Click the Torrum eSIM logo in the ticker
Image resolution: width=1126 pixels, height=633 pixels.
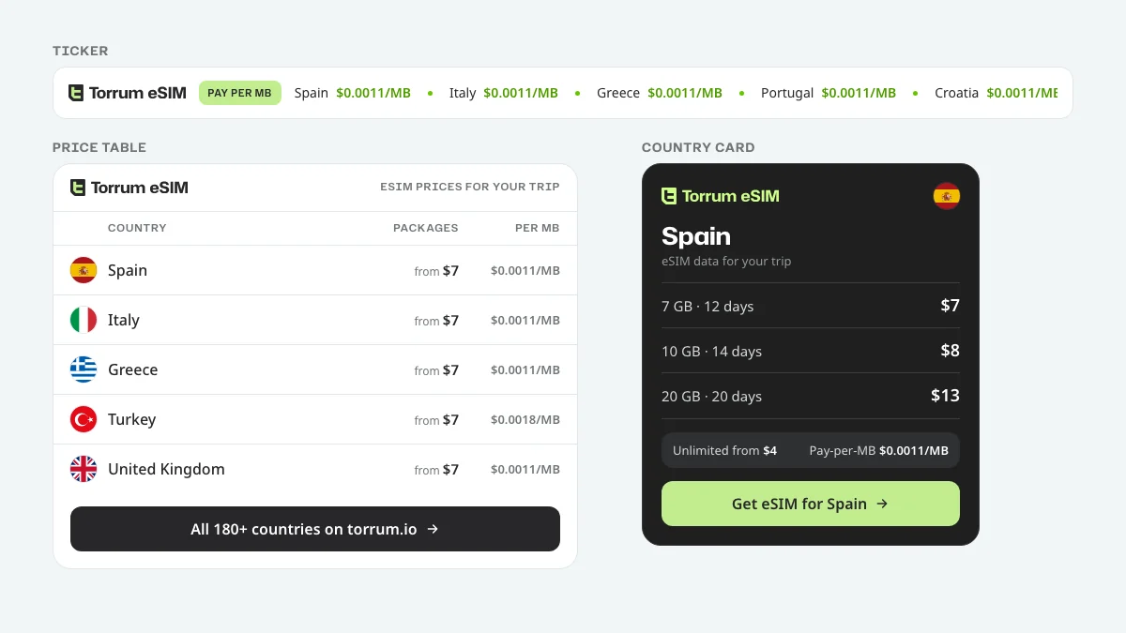pyautogui.click(x=128, y=93)
